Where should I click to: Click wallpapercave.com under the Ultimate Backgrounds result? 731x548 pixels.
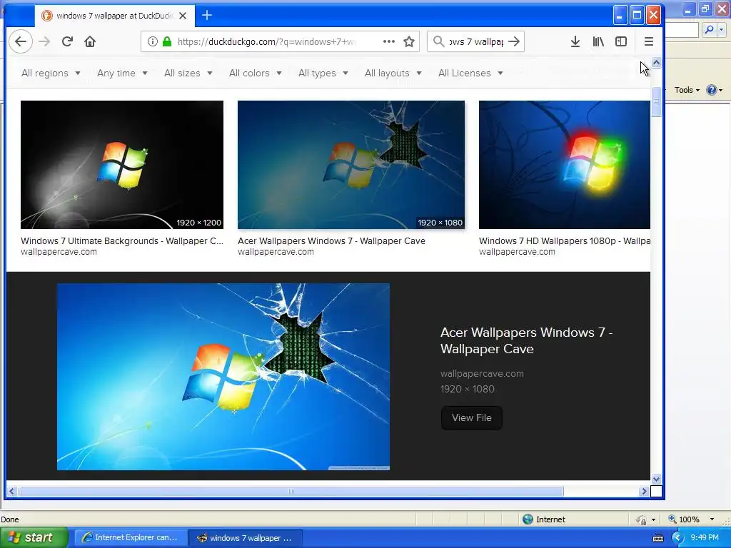tap(59, 252)
